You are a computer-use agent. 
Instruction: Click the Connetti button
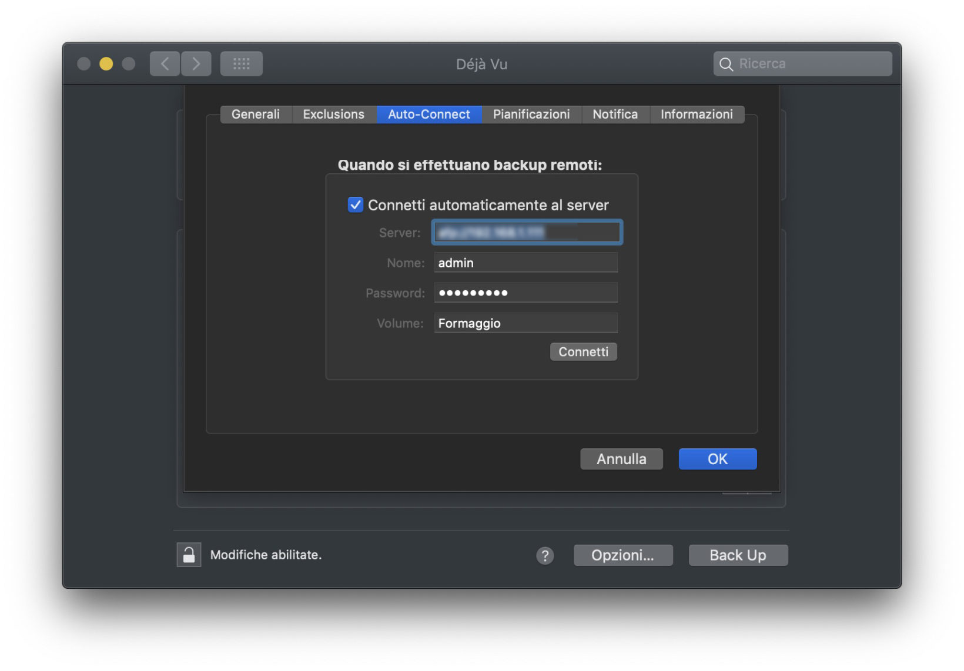(584, 351)
